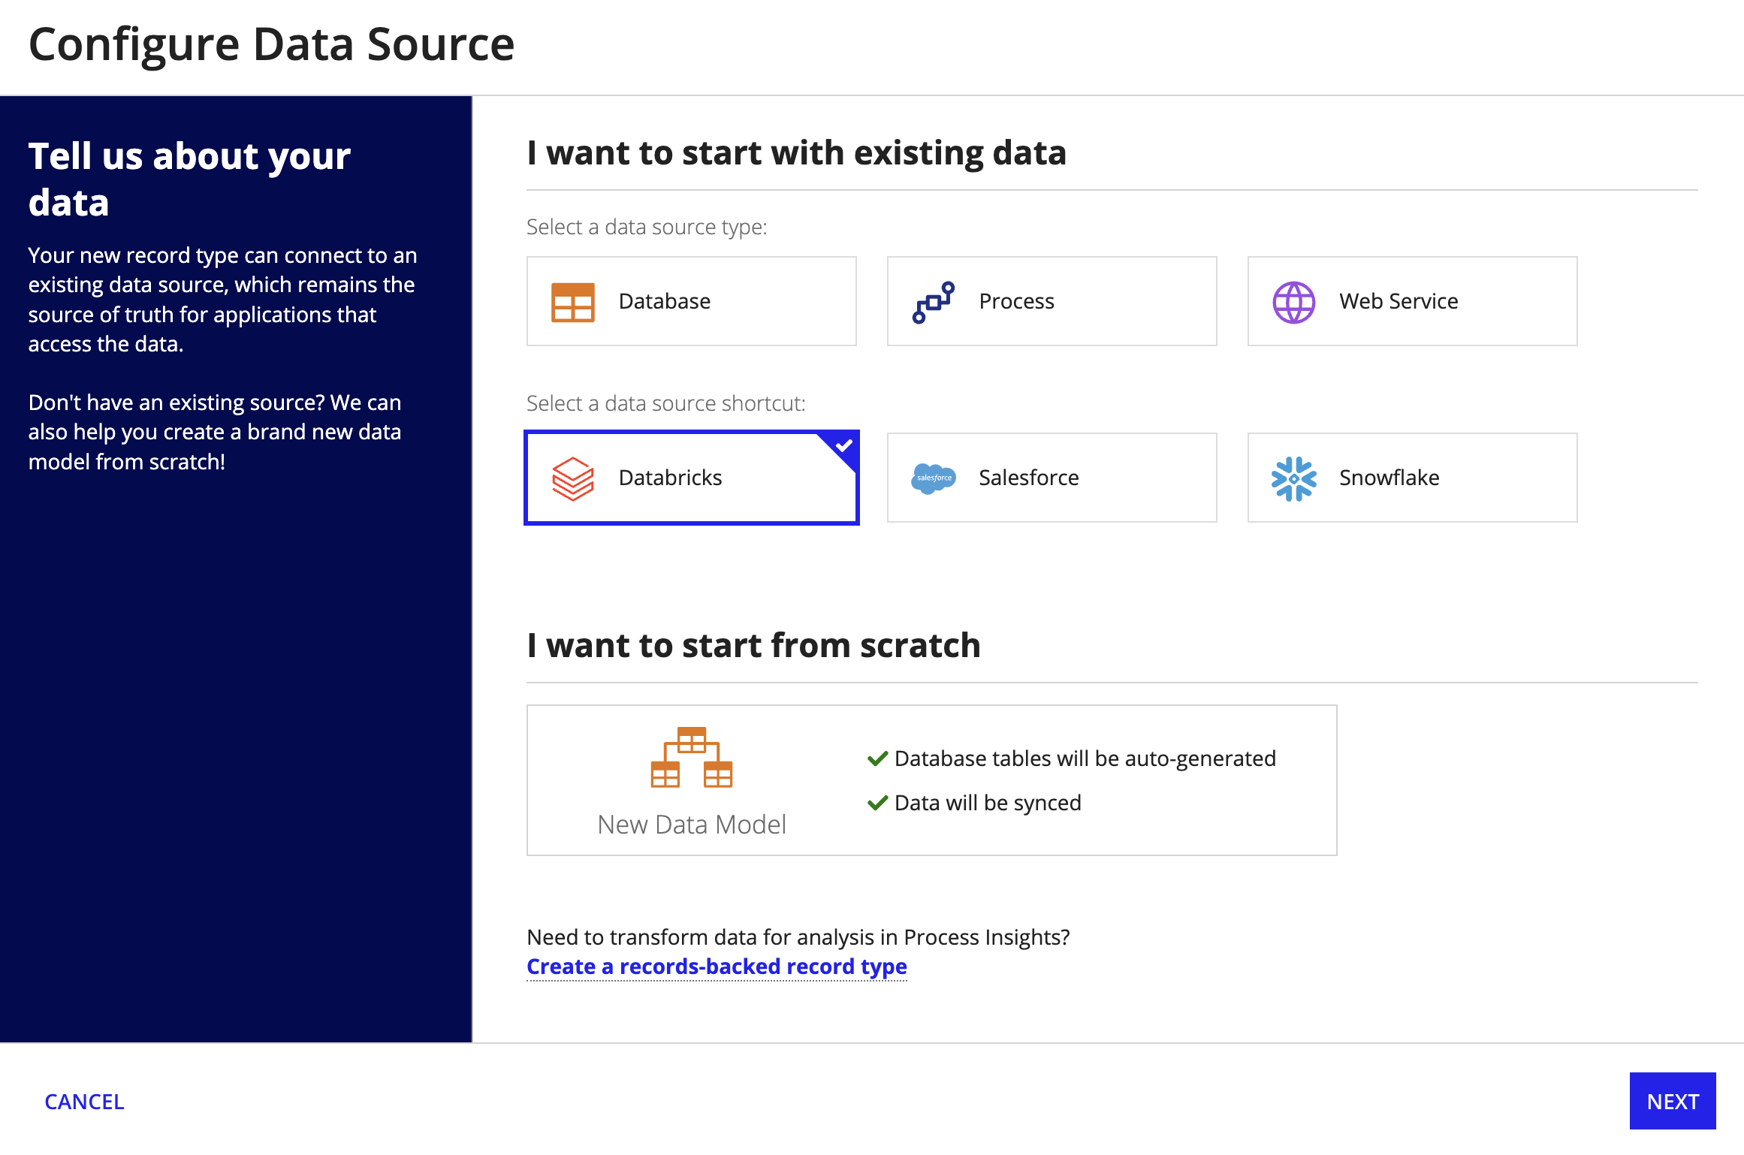Select the New Data Model label
This screenshot has height=1155, width=1744.
click(x=692, y=825)
